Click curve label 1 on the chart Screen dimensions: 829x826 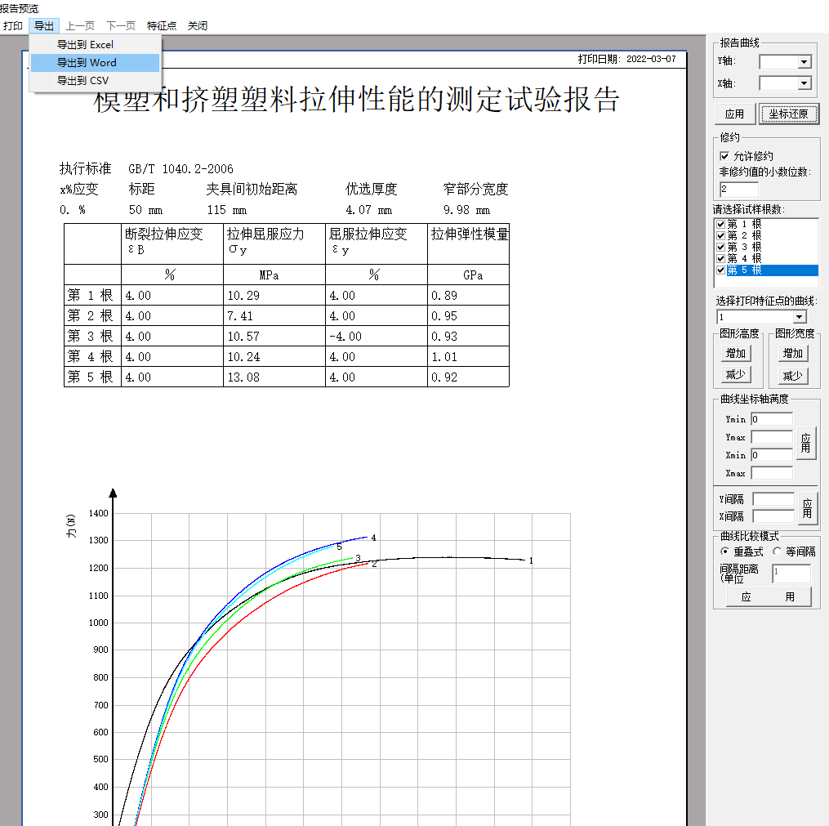tap(531, 560)
